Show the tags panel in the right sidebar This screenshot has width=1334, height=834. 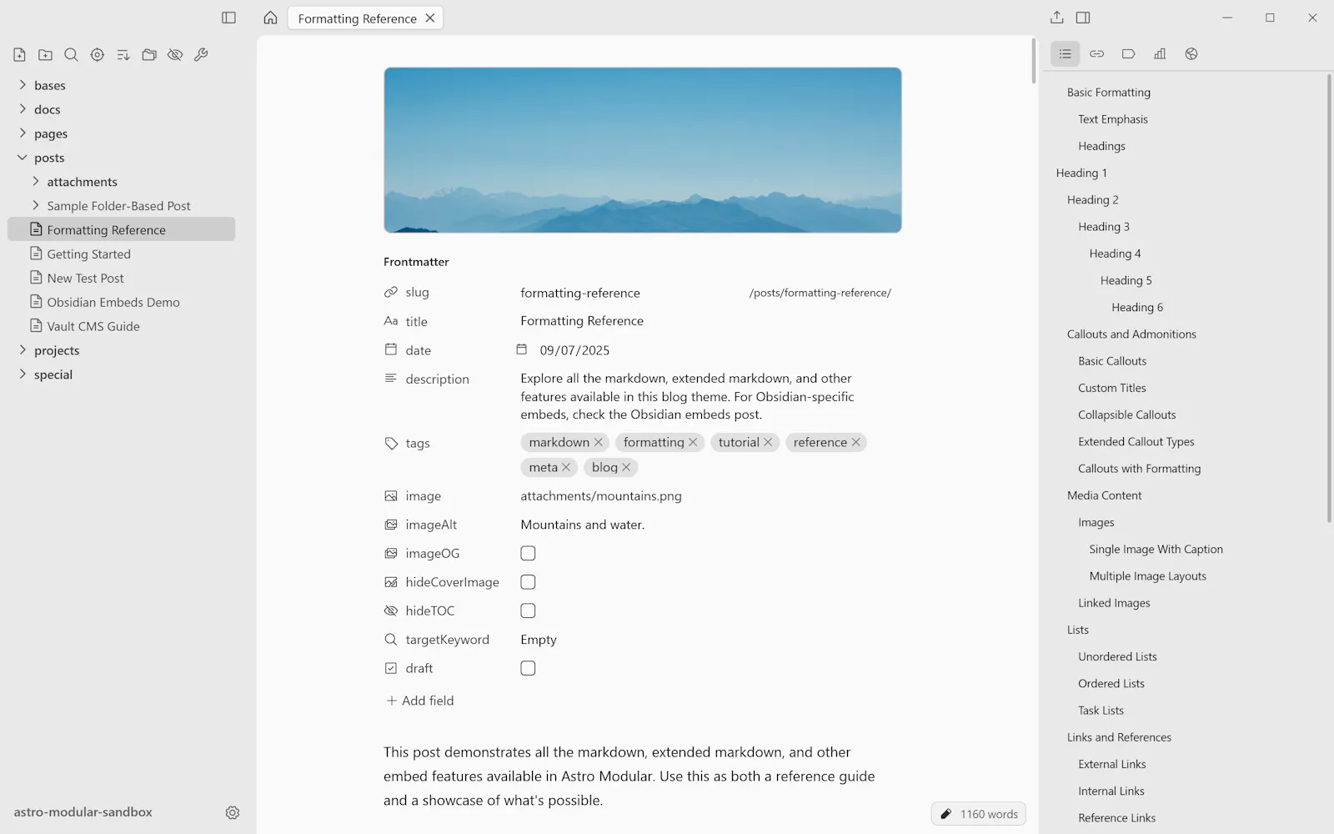coord(1128,54)
